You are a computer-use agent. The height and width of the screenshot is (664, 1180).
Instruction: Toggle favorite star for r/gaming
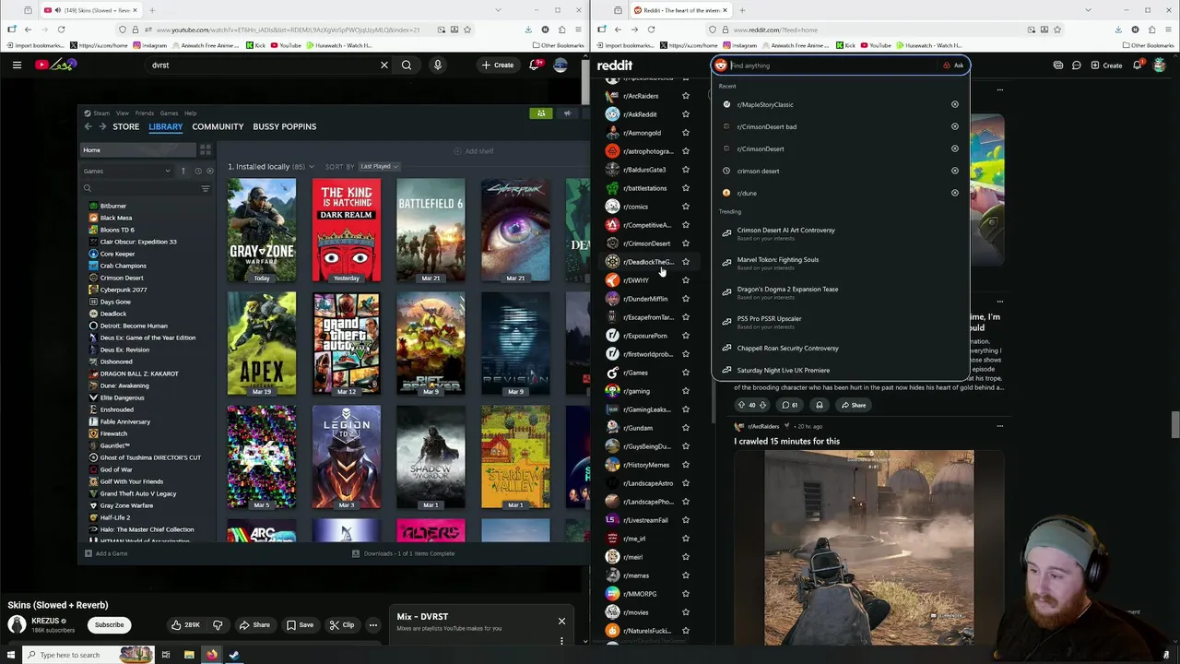[686, 391]
